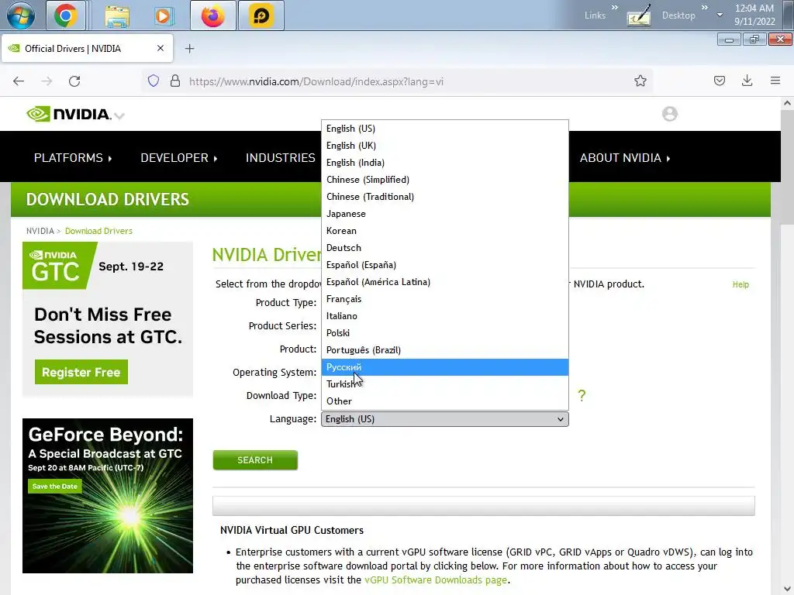This screenshot has width=794, height=595.
Task: Open tracking protection shield info
Action: (x=154, y=81)
